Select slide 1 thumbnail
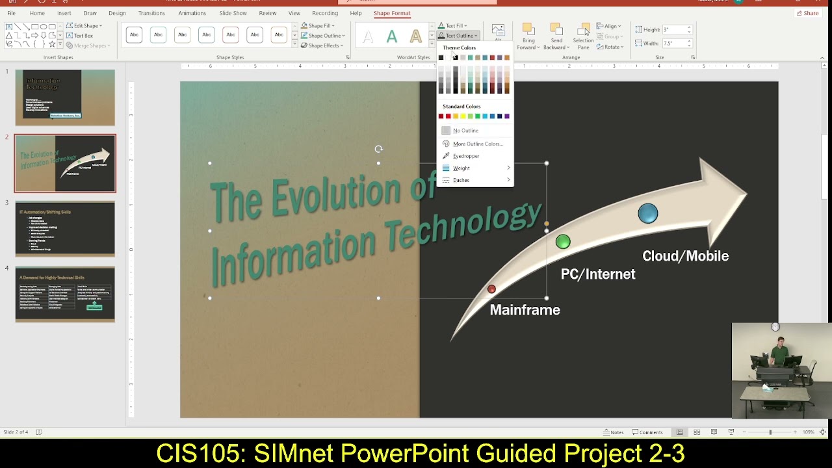Image resolution: width=832 pixels, height=468 pixels. [x=65, y=97]
